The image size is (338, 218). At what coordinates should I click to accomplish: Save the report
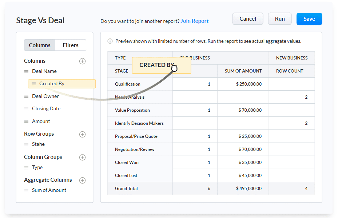[309, 19]
